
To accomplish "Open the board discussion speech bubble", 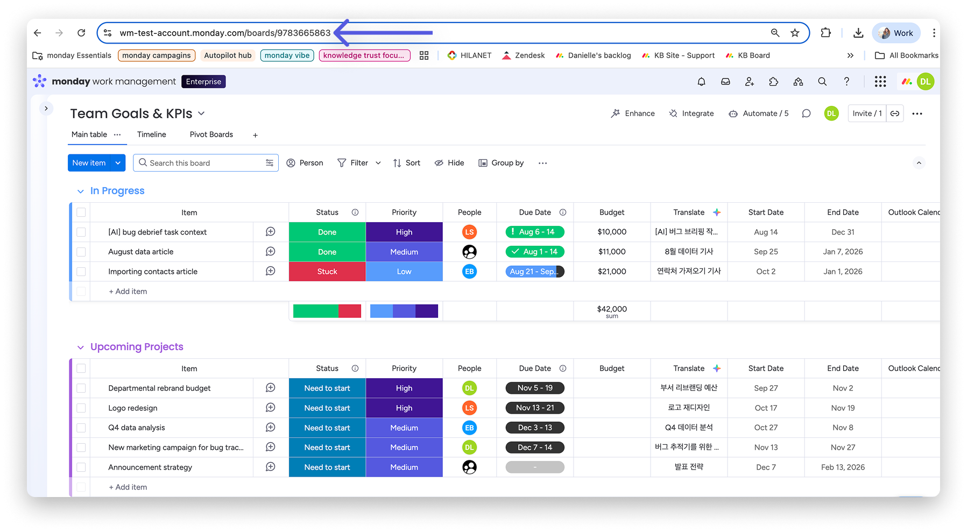I will [x=806, y=114].
